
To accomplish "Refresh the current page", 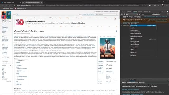I will tap(10, 5).
